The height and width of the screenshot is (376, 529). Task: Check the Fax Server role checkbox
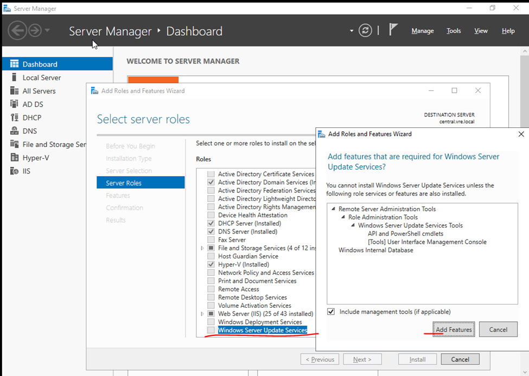point(211,239)
